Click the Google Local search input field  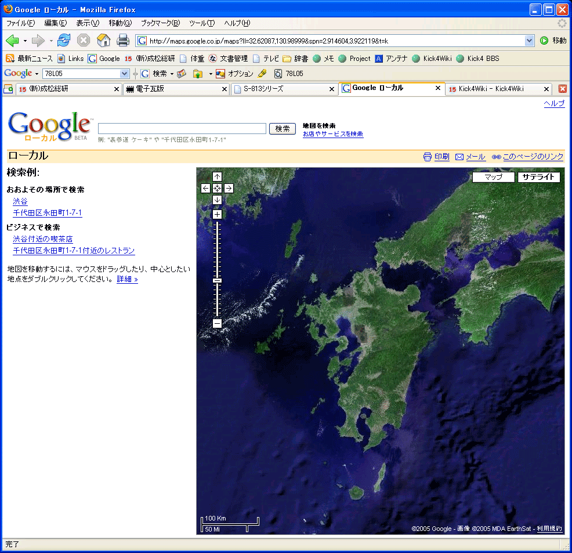click(x=182, y=129)
